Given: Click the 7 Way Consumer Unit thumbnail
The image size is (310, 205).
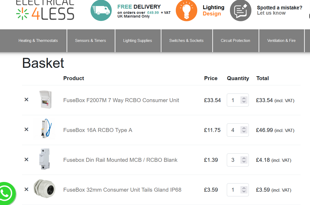Looking at the screenshot, I should click(46, 99).
